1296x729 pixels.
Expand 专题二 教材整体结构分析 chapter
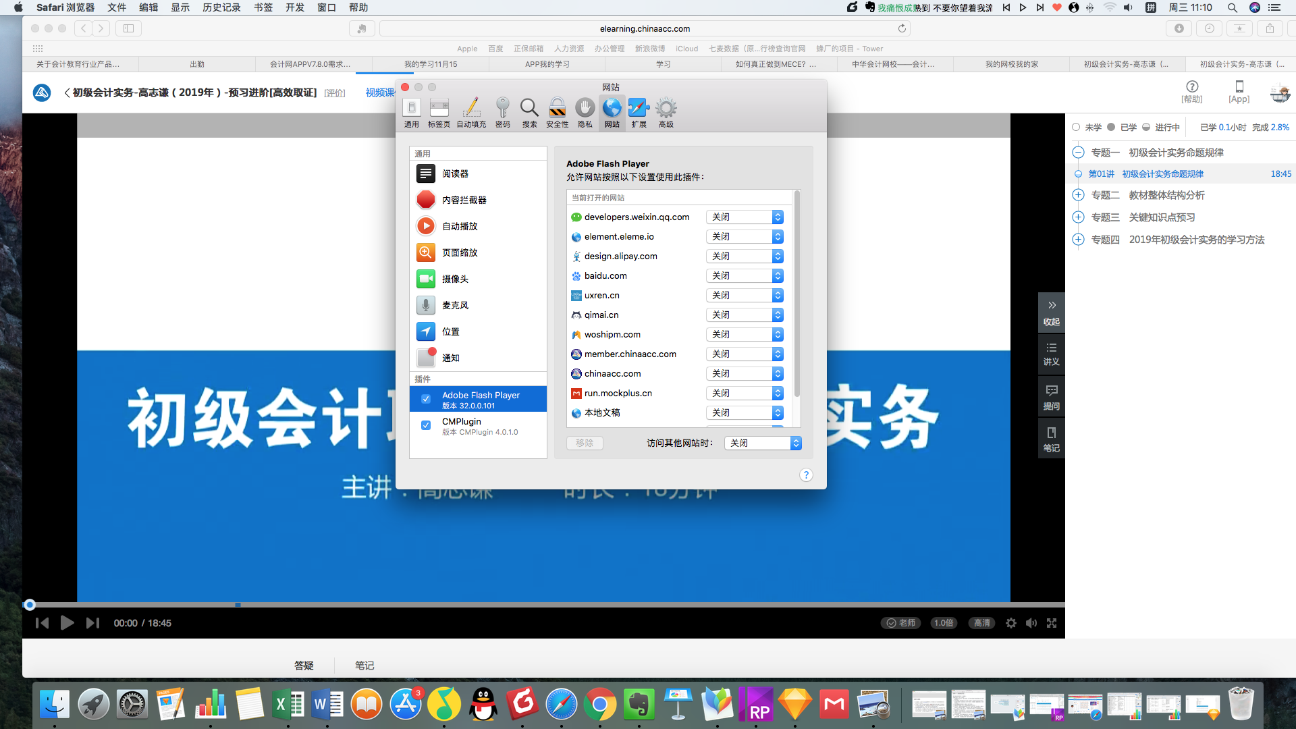point(1078,195)
